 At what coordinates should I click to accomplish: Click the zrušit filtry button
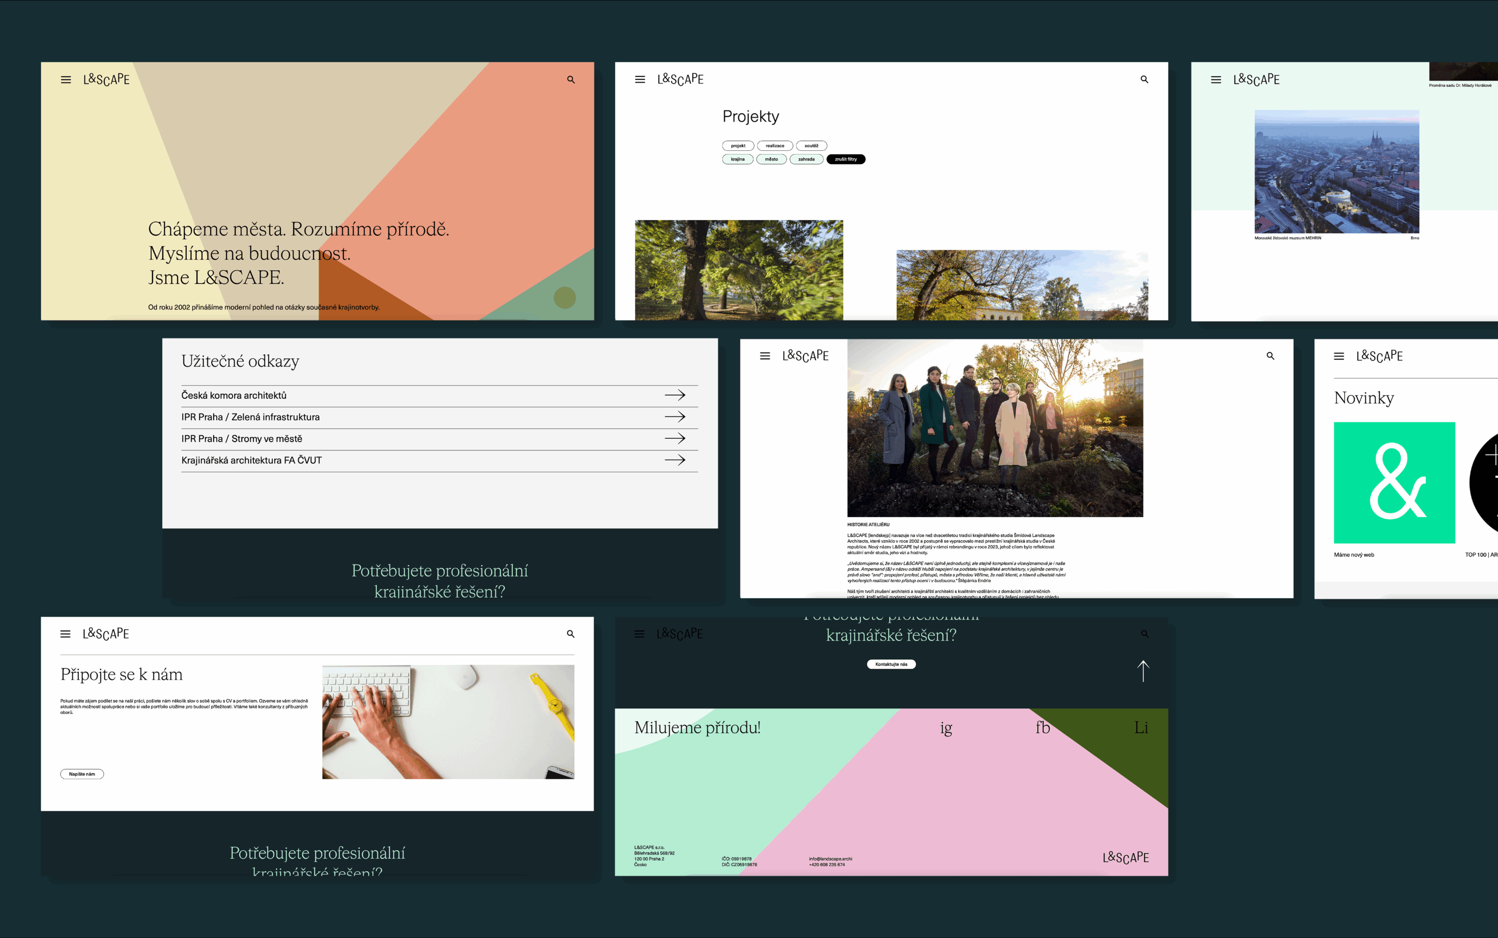(x=845, y=159)
